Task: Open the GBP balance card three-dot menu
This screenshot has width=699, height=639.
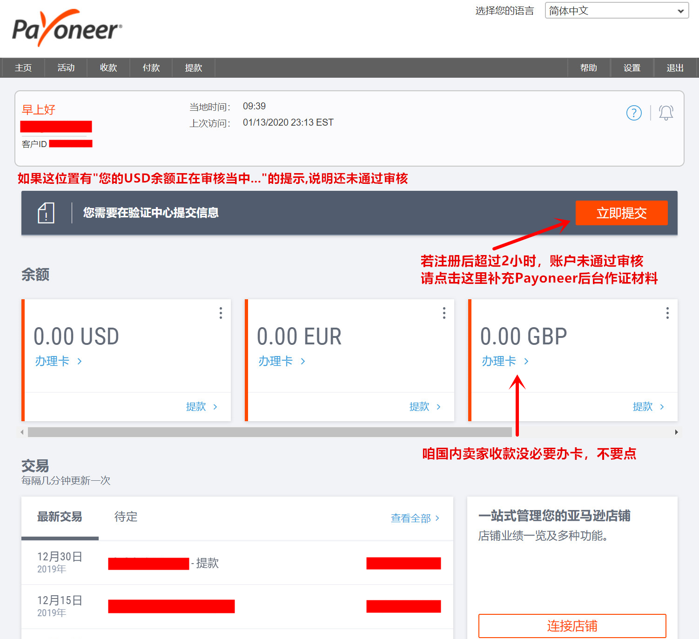Action: pos(667,313)
